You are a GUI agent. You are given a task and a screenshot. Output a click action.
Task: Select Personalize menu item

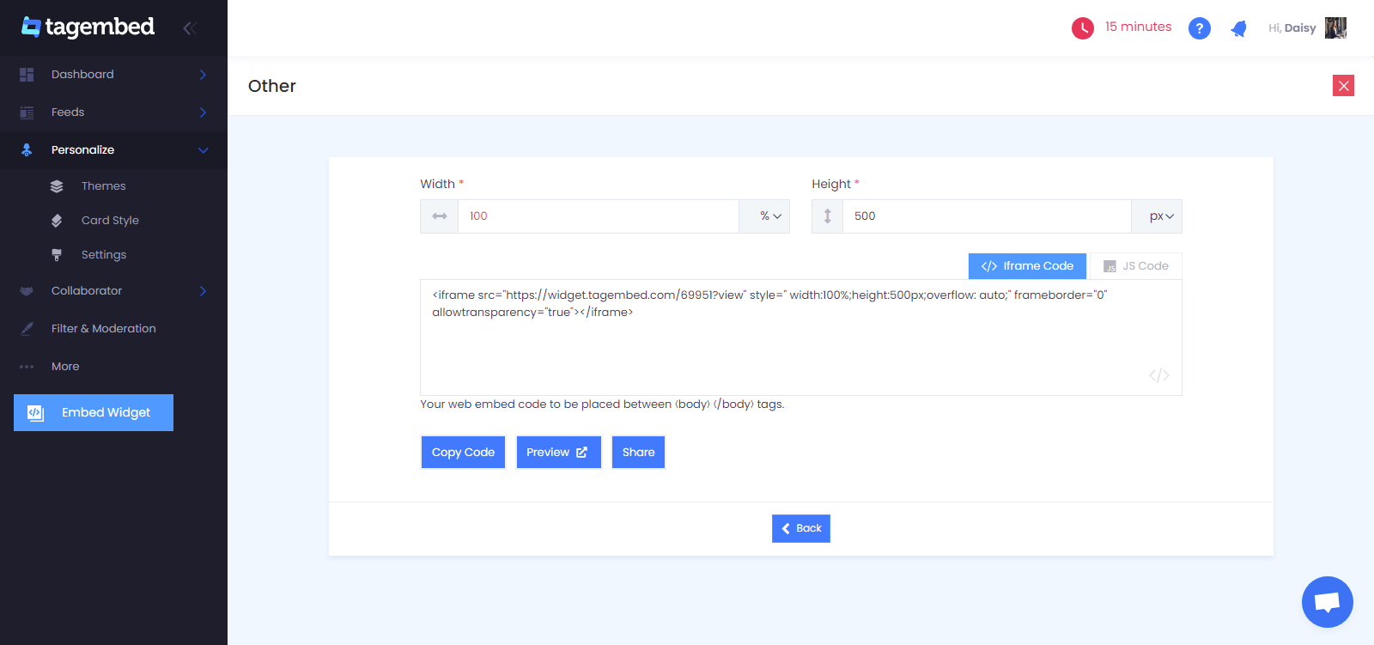tap(113, 150)
